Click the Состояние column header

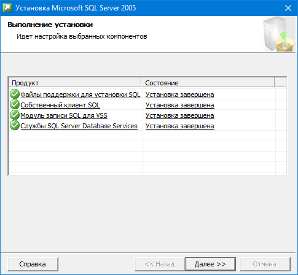point(208,83)
